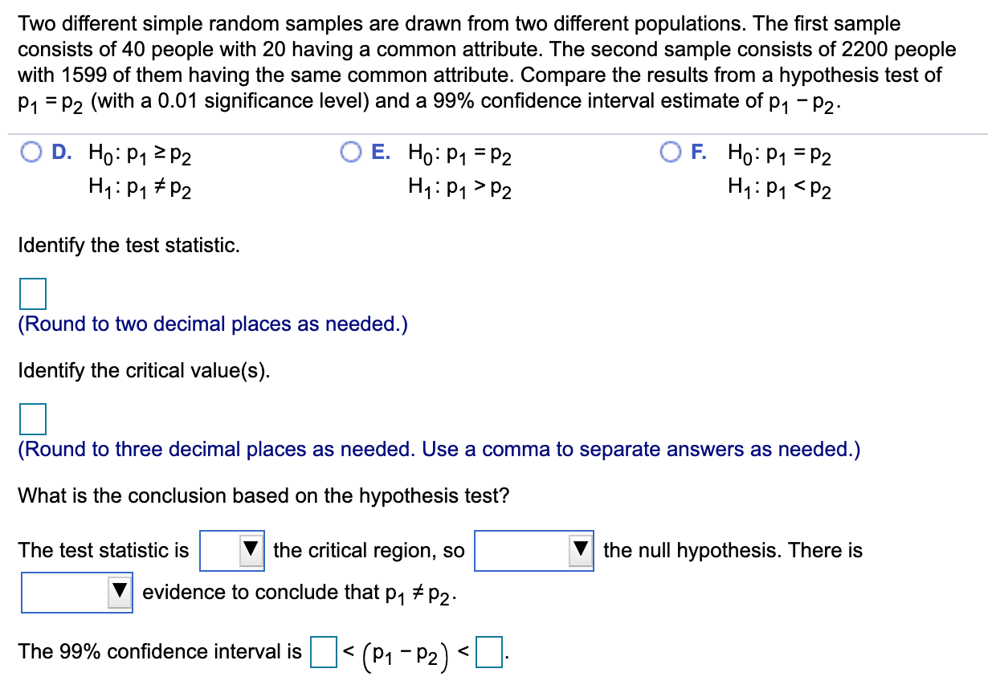Click the circle icon beside option D
The width and height of the screenshot is (996, 689).
point(32,153)
